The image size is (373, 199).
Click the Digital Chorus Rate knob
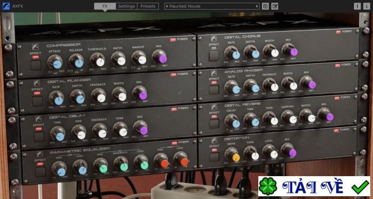pyautogui.click(x=232, y=53)
